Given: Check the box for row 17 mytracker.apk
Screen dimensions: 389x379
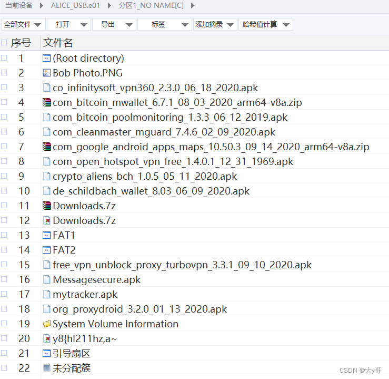Looking at the screenshot, I should click(x=4, y=294).
